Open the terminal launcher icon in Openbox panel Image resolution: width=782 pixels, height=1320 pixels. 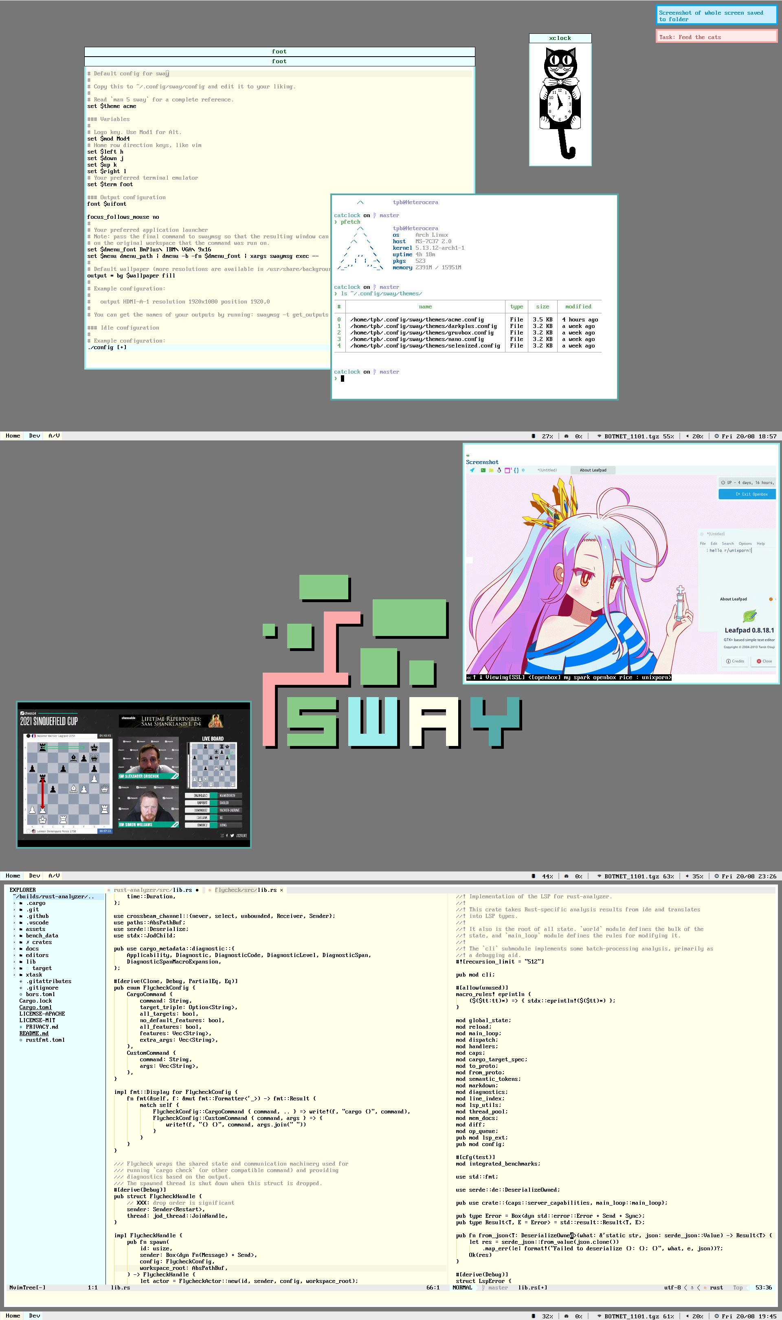click(483, 470)
